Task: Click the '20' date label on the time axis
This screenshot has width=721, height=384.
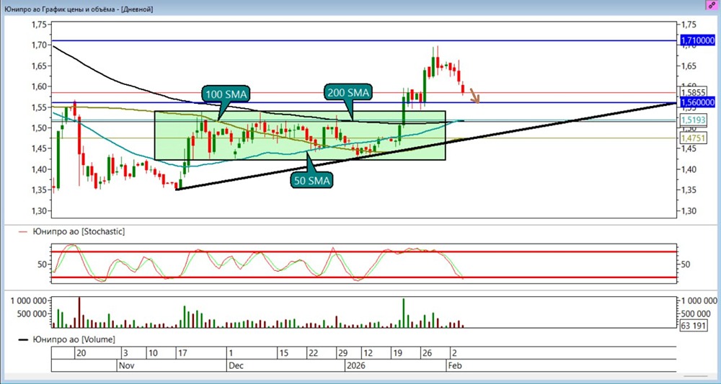Action: coord(81,353)
